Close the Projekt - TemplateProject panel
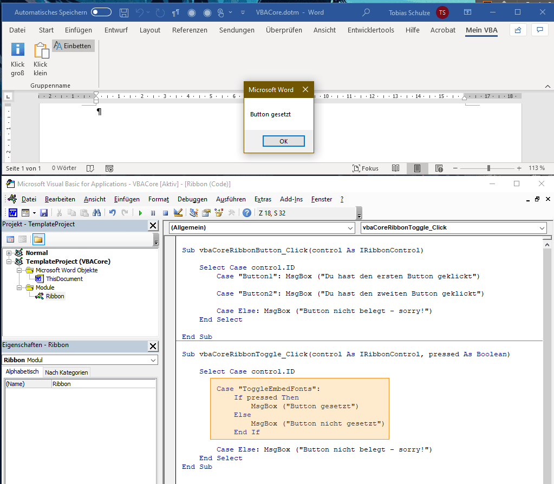 pos(153,225)
